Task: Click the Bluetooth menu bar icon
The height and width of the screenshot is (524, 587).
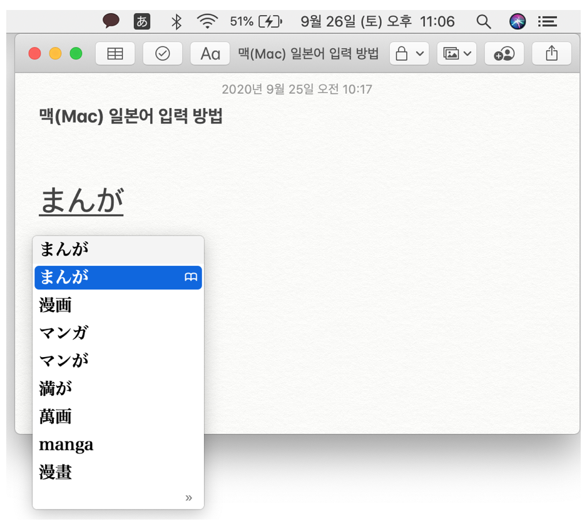Action: (176, 21)
